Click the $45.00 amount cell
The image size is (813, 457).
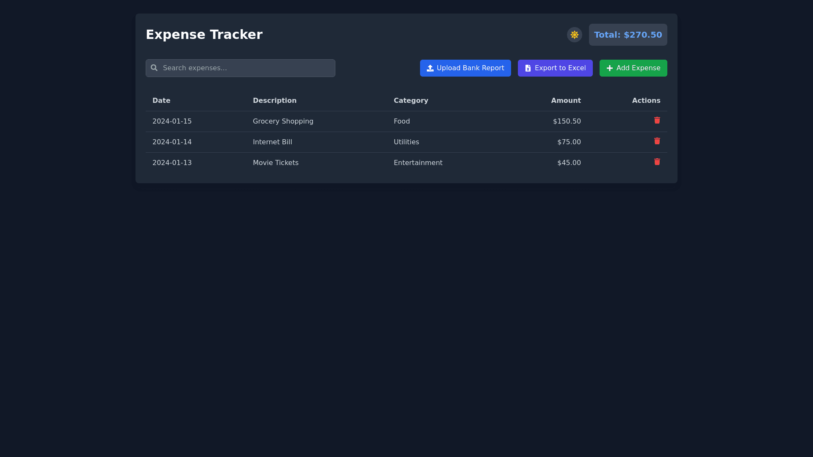coord(569,163)
